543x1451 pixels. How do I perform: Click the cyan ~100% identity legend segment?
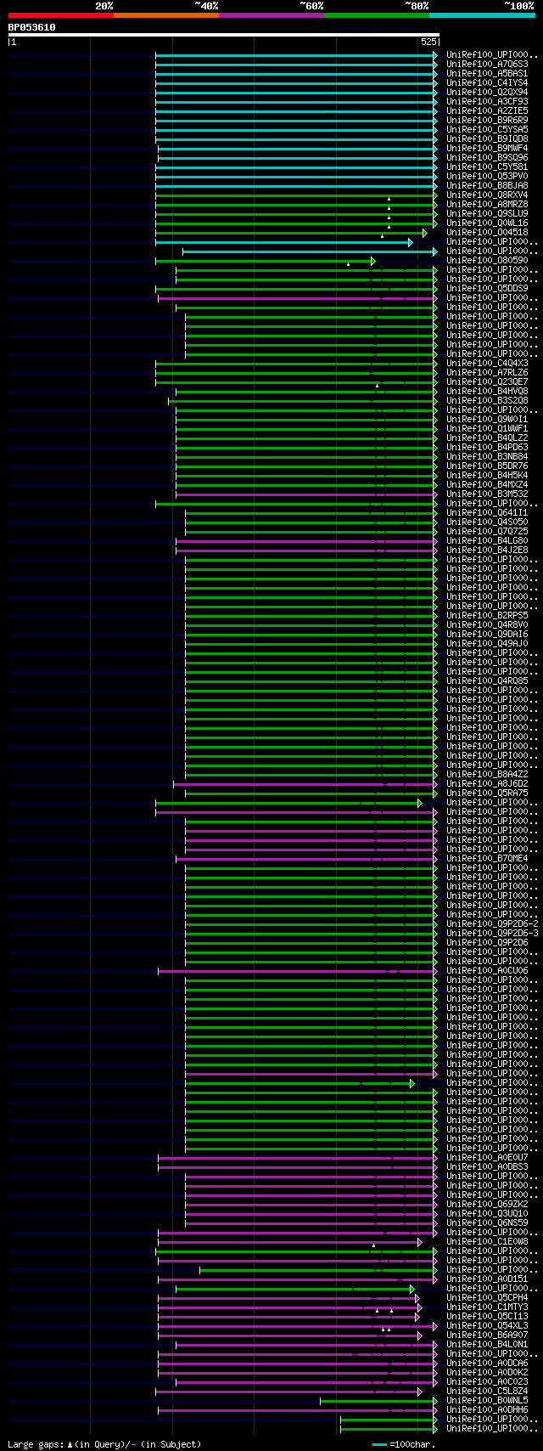482,15
